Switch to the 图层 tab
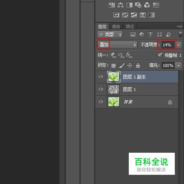 102,26
